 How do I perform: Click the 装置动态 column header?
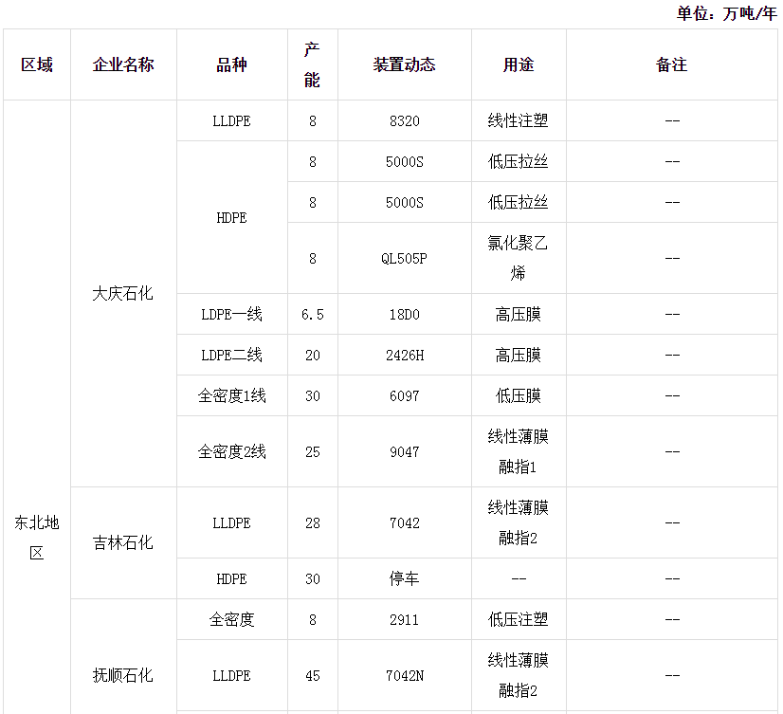405,64
